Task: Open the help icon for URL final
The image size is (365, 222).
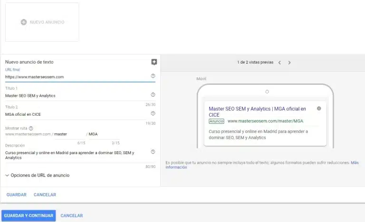Action: [x=153, y=76]
